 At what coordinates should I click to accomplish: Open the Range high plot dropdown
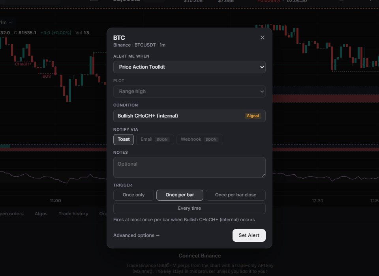[189, 91]
